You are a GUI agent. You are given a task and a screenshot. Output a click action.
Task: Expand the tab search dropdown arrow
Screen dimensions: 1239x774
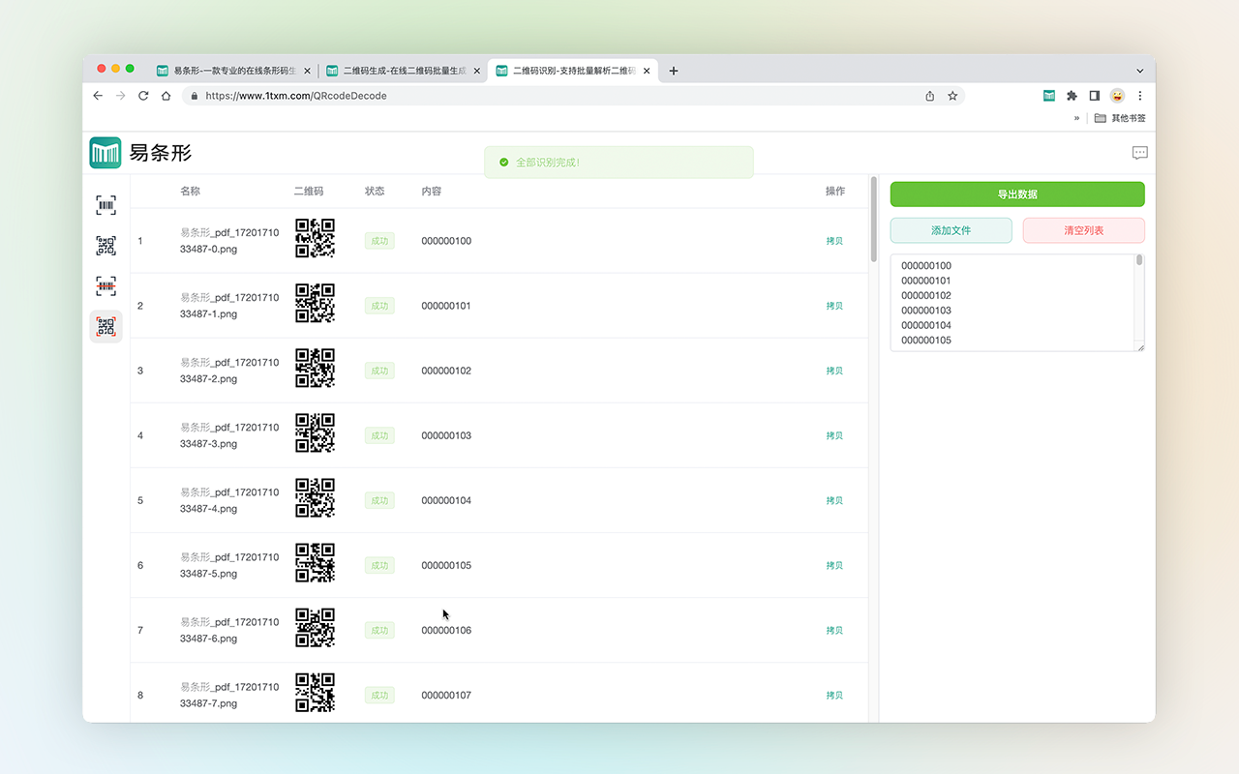point(1139,71)
